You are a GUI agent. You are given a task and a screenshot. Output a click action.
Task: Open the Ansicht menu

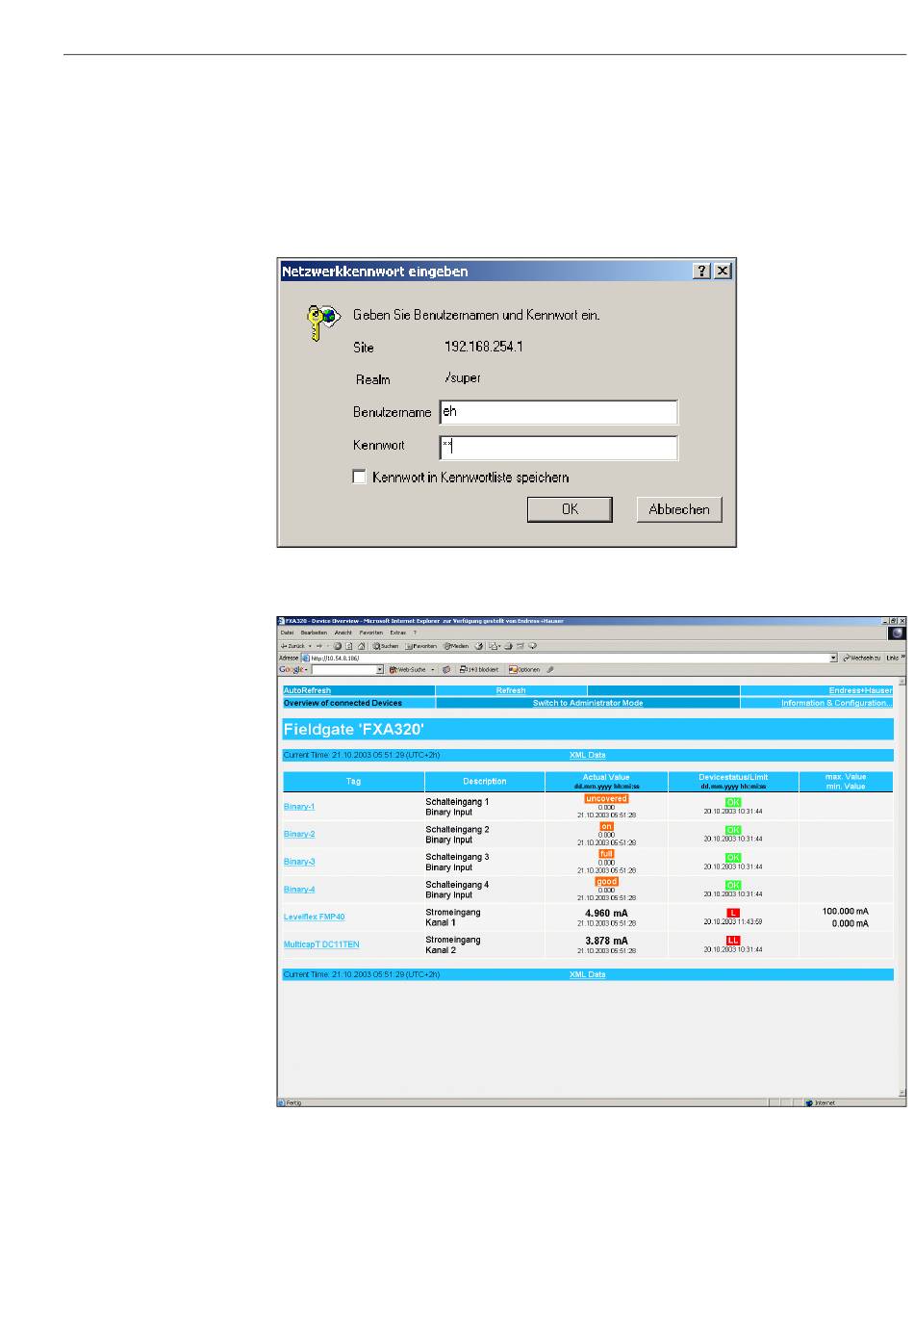(343, 633)
